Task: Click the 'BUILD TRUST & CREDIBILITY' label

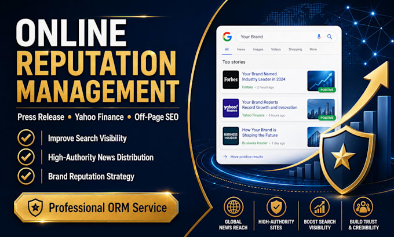Action: pyautogui.click(x=363, y=225)
